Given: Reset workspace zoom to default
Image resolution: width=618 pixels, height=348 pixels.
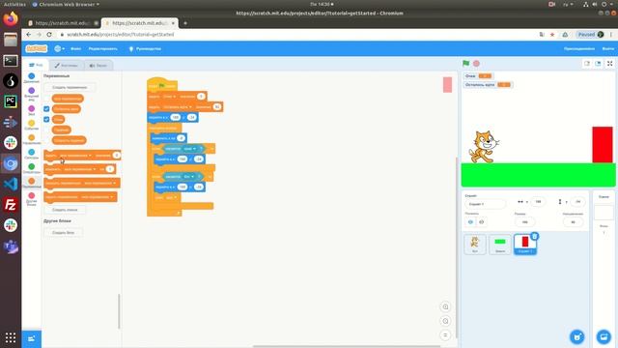Looking at the screenshot, I should click(445, 335).
